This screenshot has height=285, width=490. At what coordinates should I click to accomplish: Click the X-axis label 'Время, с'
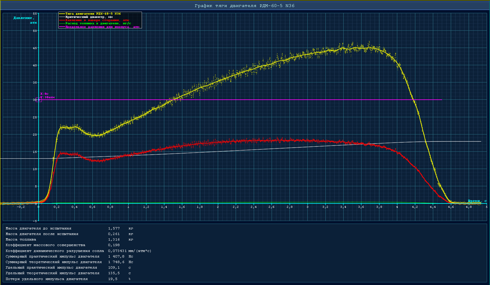(477, 201)
